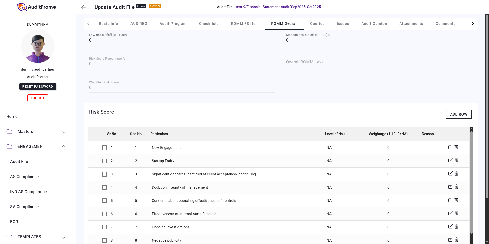Image resolution: width=489 pixels, height=244 pixels.
Task: Open the dummy auditpartner profile link
Action: pyautogui.click(x=37, y=69)
